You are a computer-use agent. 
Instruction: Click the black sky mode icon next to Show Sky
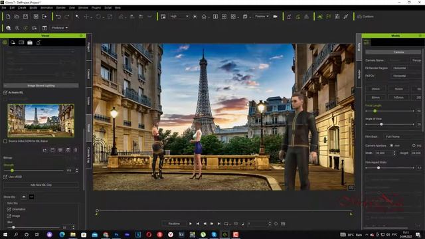pyautogui.click(x=31, y=197)
